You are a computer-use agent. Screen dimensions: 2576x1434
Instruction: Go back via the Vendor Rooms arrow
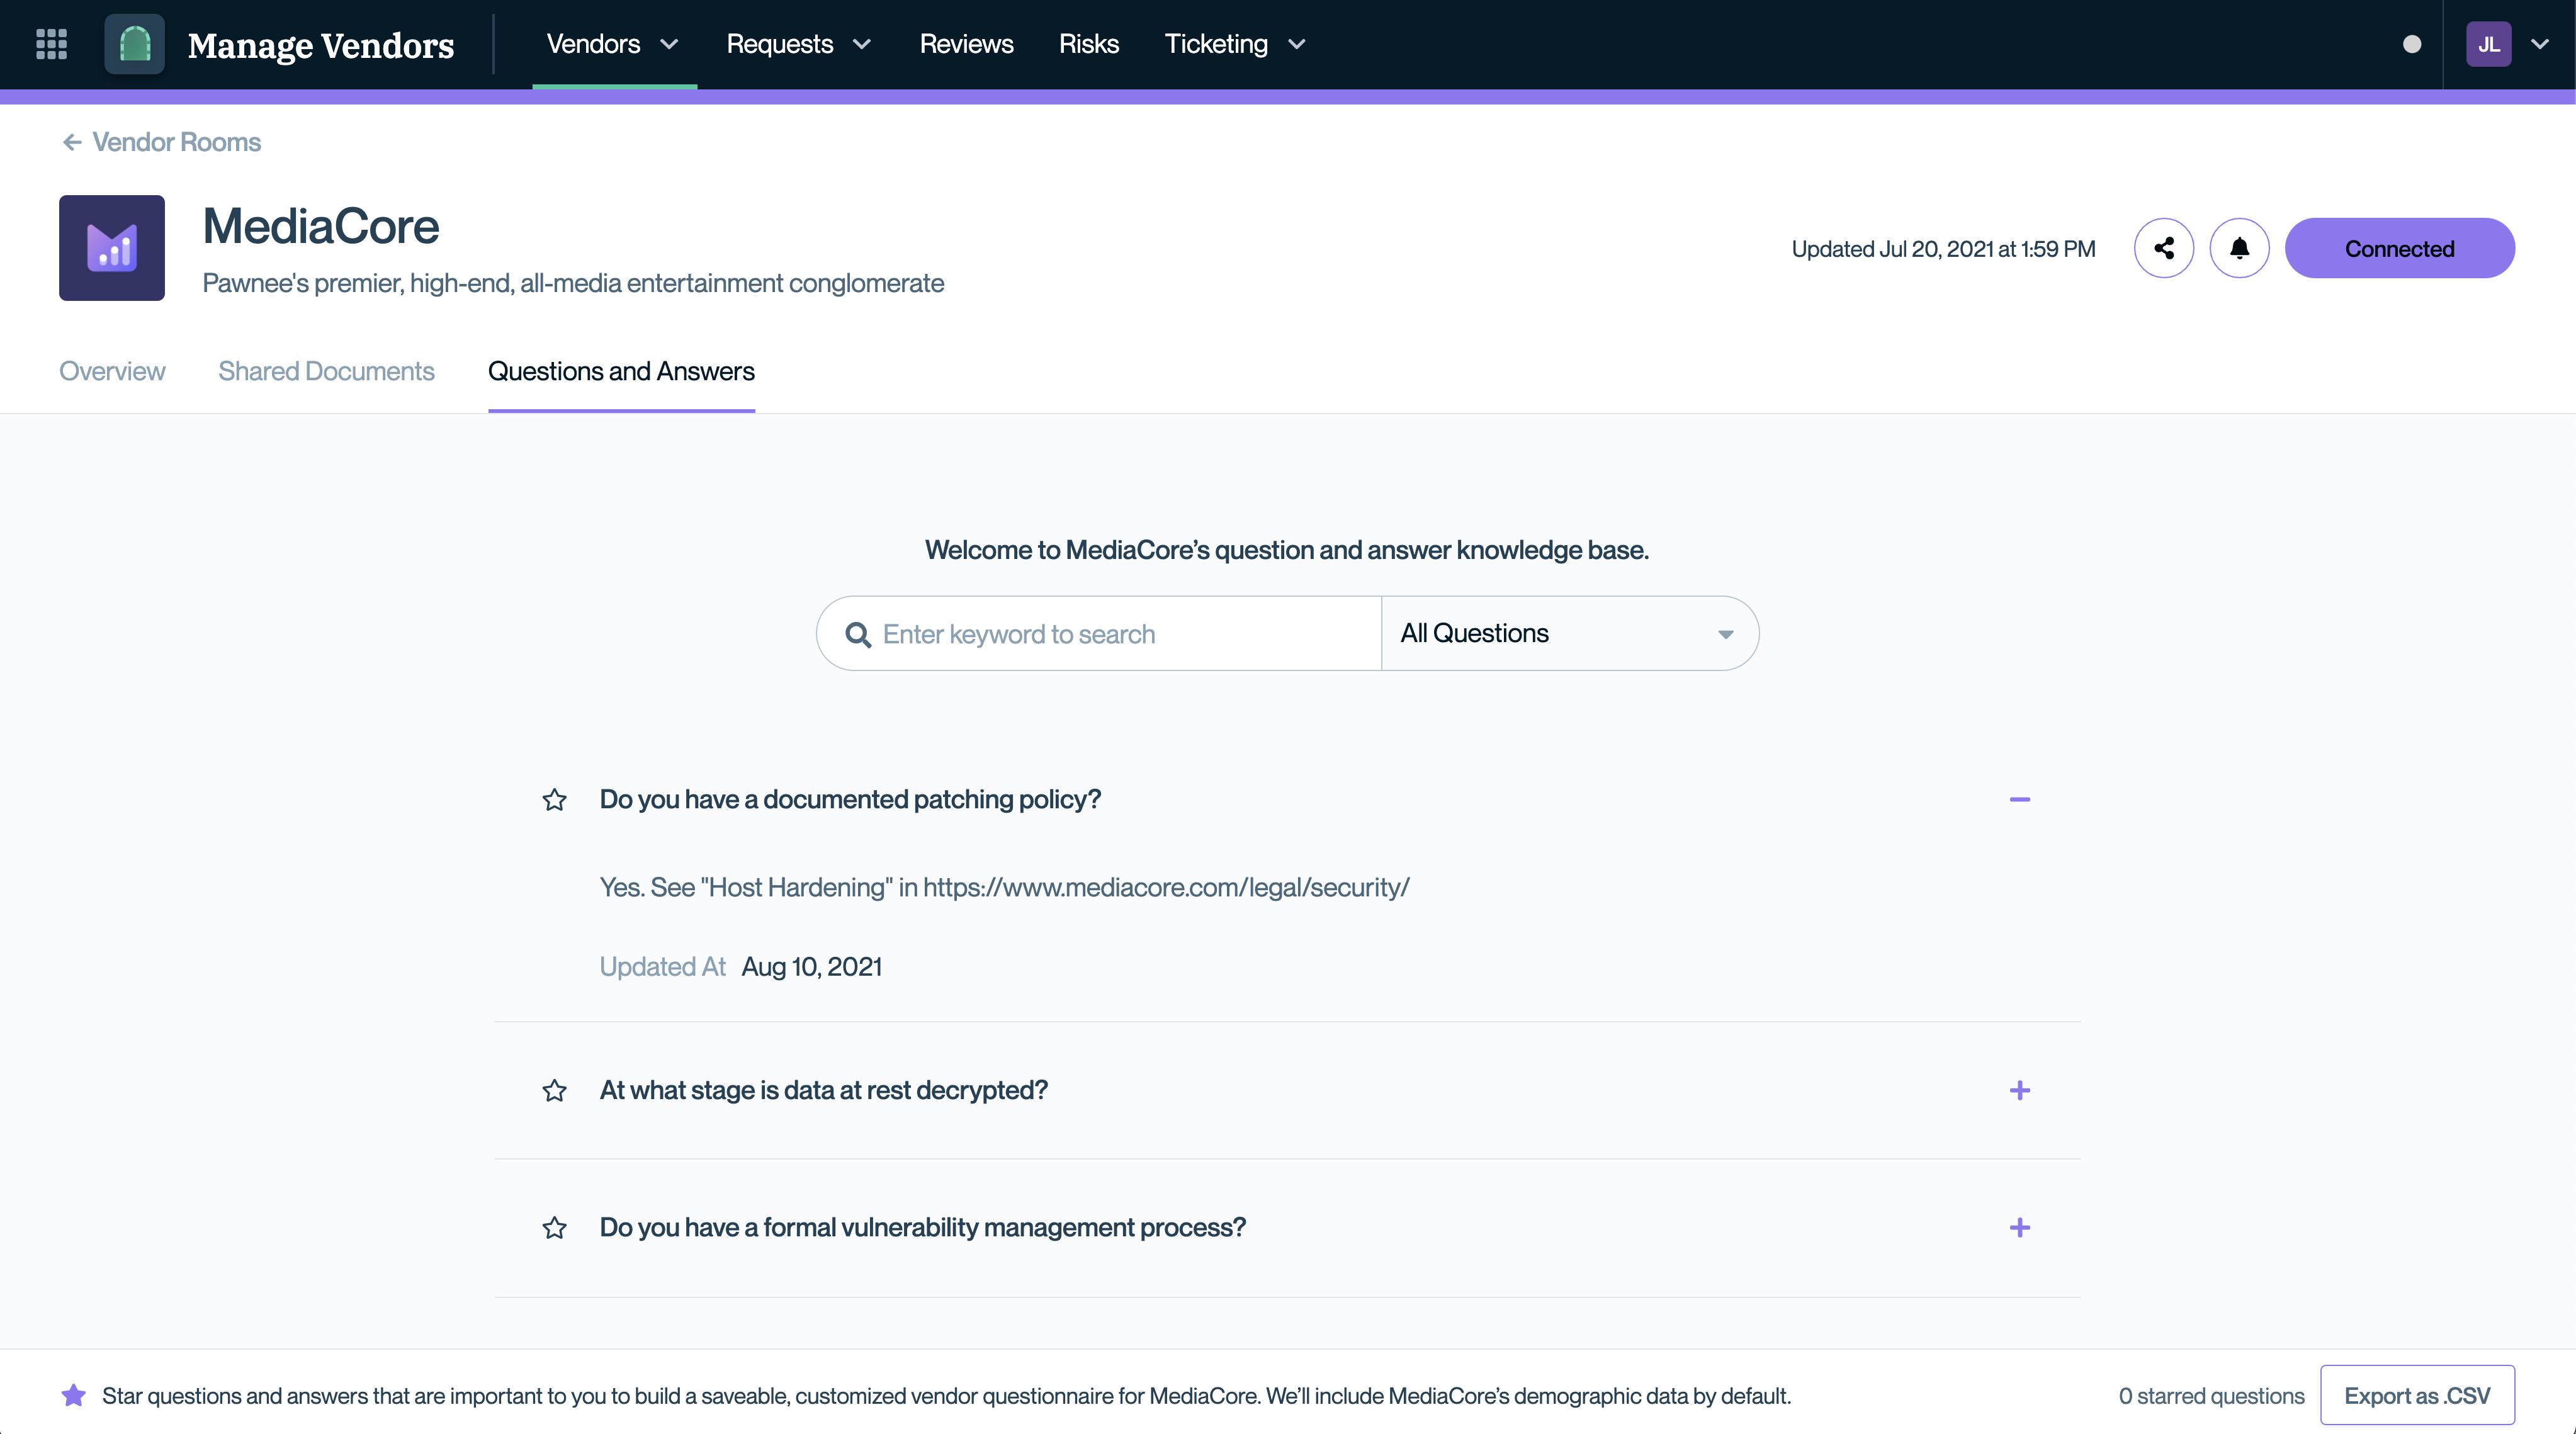(72, 142)
